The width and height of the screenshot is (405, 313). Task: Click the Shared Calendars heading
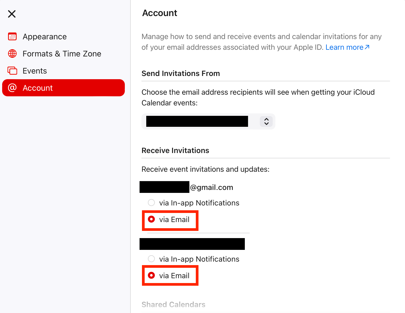coord(174,305)
